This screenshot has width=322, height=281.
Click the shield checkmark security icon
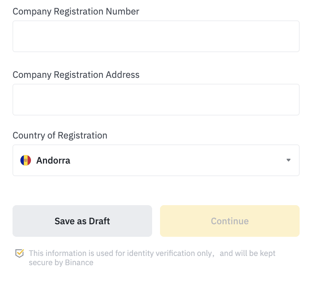point(19,253)
